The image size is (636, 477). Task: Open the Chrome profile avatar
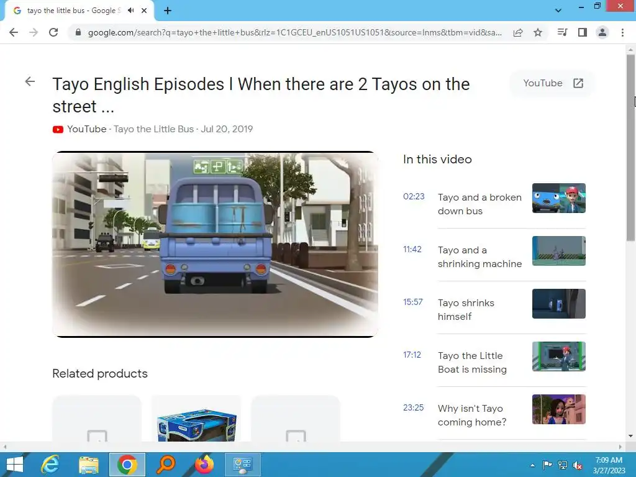602,32
